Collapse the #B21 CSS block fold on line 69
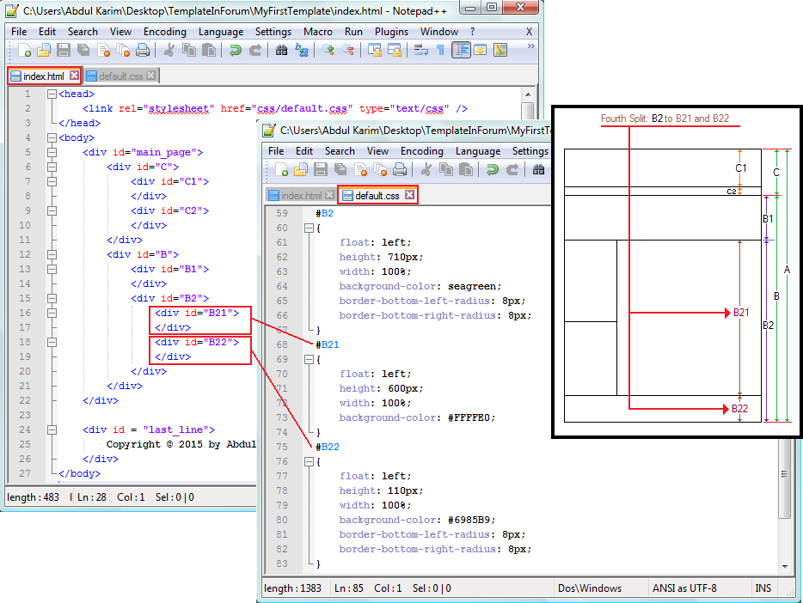803x603 pixels. point(309,359)
